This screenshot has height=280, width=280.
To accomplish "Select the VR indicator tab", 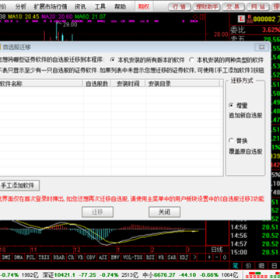I will pyautogui.click(x=80, y=257).
